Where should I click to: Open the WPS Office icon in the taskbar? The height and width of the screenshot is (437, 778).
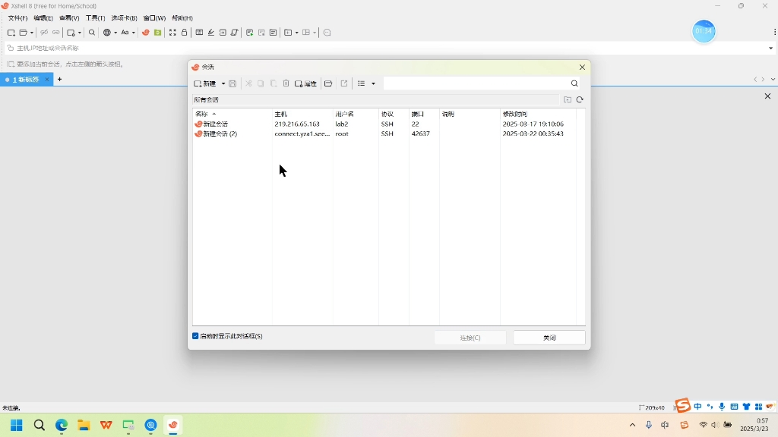pos(106,425)
